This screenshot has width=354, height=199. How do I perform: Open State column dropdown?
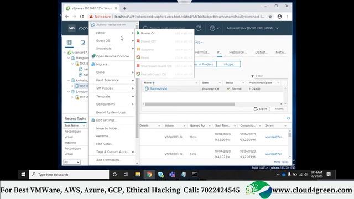click(x=220, y=83)
